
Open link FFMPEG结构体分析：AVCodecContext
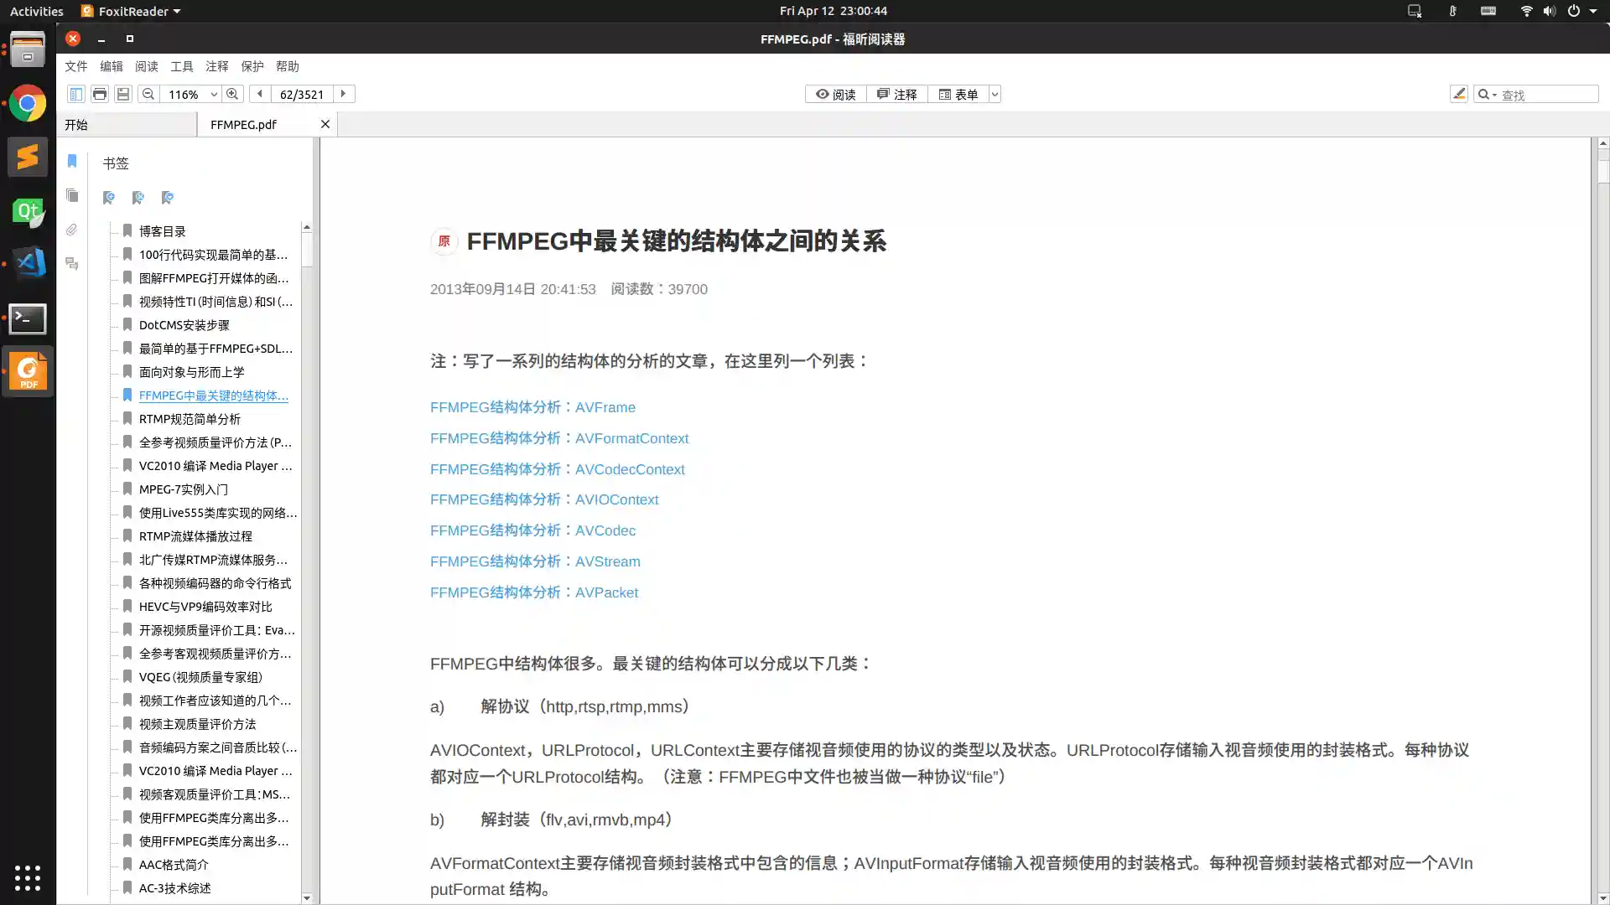tap(557, 469)
